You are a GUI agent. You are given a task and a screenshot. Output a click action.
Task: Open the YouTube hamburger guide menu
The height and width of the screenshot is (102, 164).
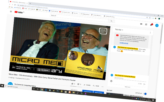11,11
